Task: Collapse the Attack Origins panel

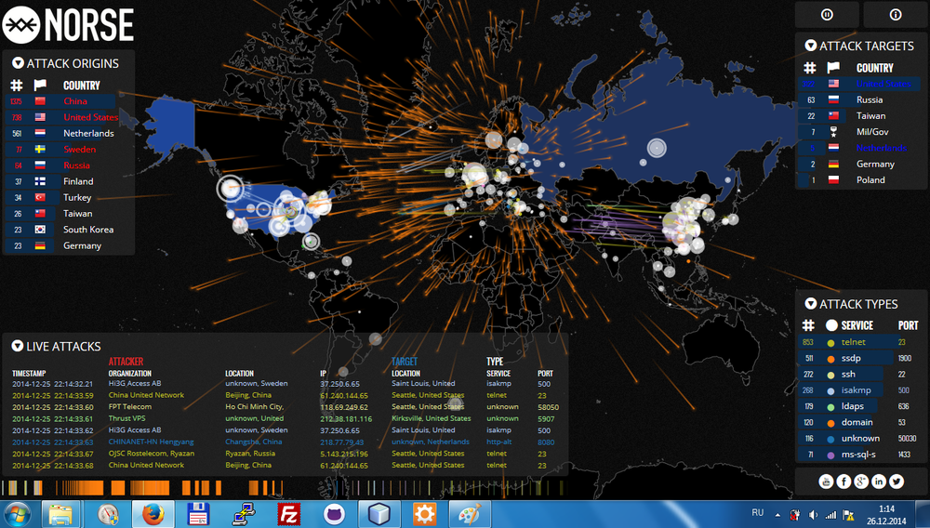Action: click(18, 63)
